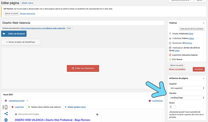Click the purple help question icon in Yoast
The height and width of the screenshot is (122, 208).
click(x=6, y=101)
